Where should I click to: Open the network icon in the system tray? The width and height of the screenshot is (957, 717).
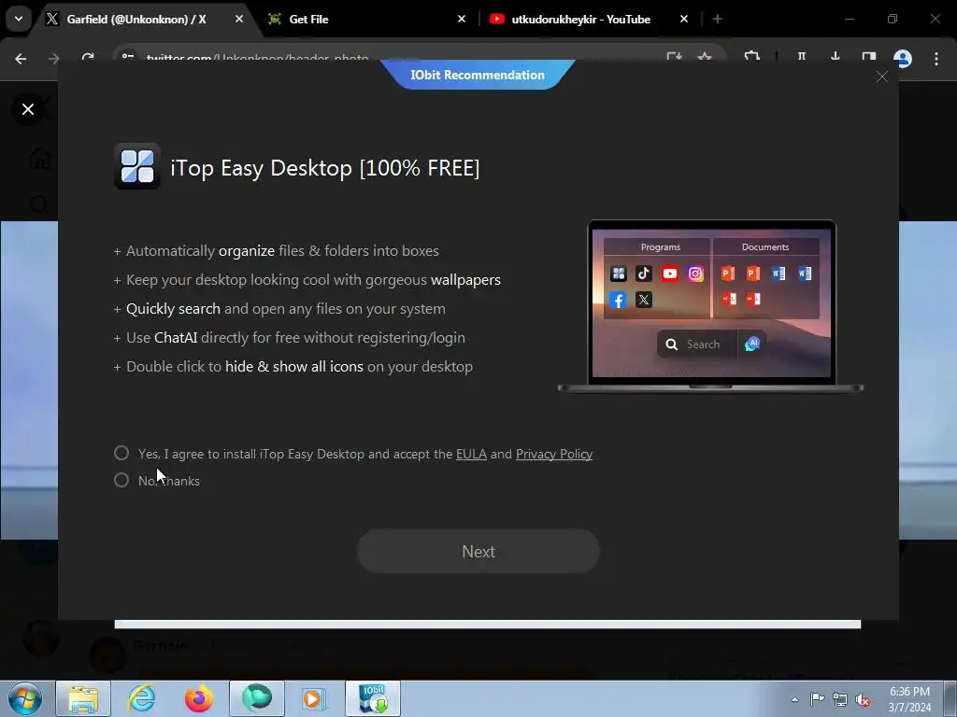click(x=840, y=699)
